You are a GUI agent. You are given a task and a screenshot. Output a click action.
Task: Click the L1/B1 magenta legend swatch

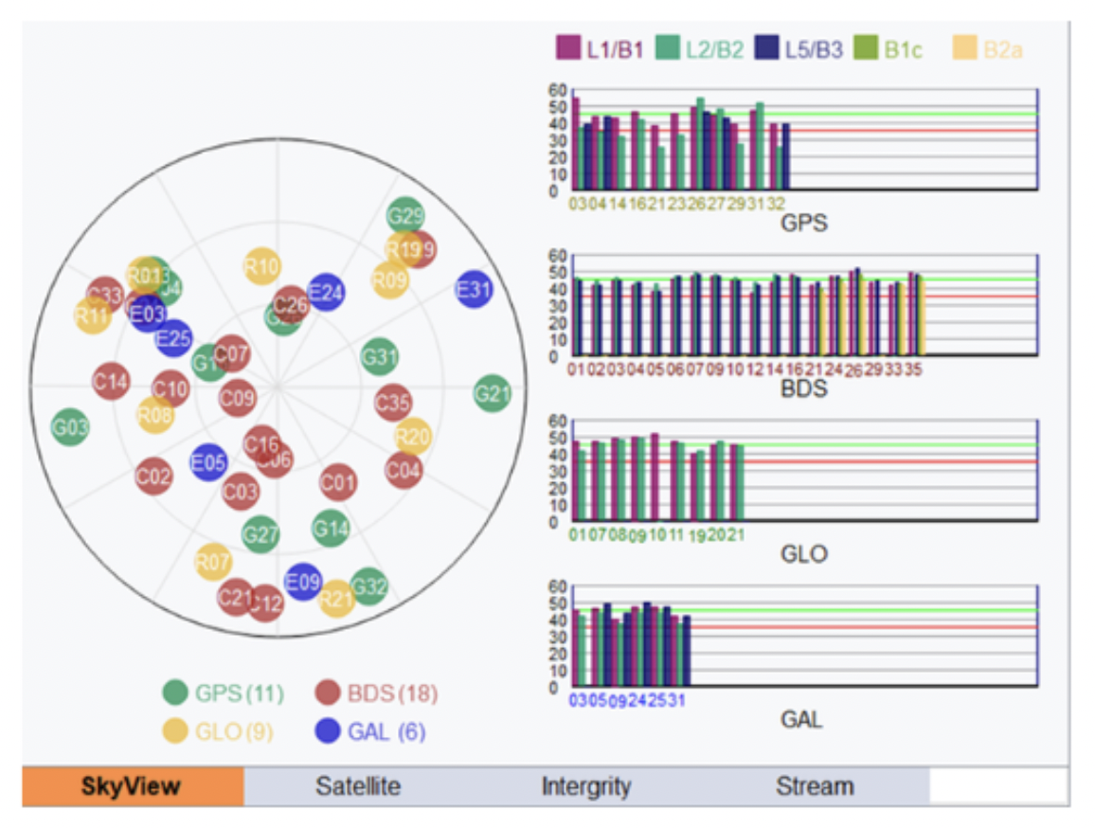568,49
